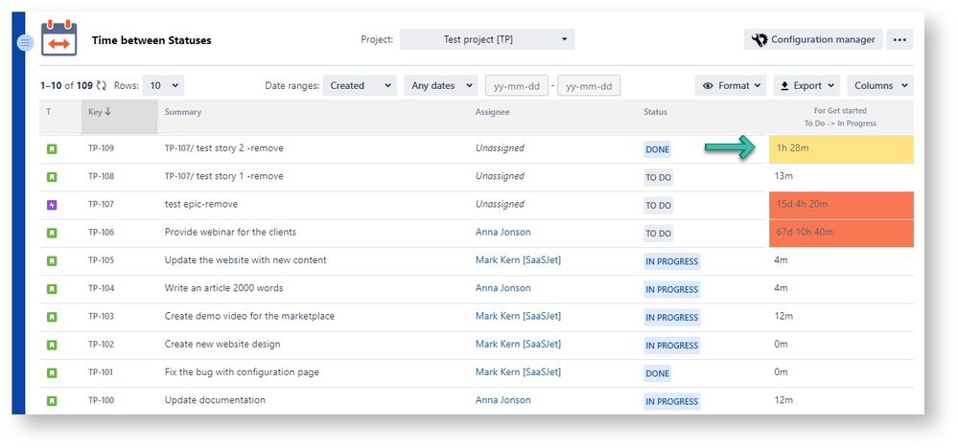The width and height of the screenshot is (958, 448).
Task: Open the Format dropdown
Action: 731,86
